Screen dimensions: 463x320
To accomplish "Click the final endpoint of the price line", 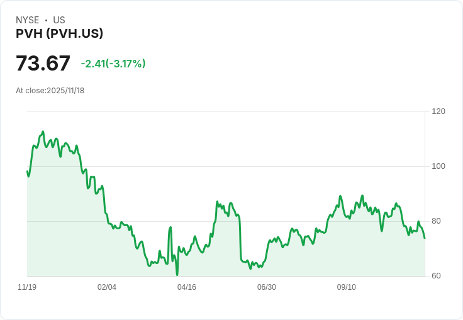I will [425, 238].
